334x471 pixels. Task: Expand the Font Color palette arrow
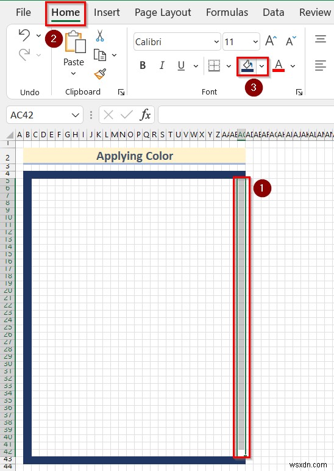click(x=293, y=66)
